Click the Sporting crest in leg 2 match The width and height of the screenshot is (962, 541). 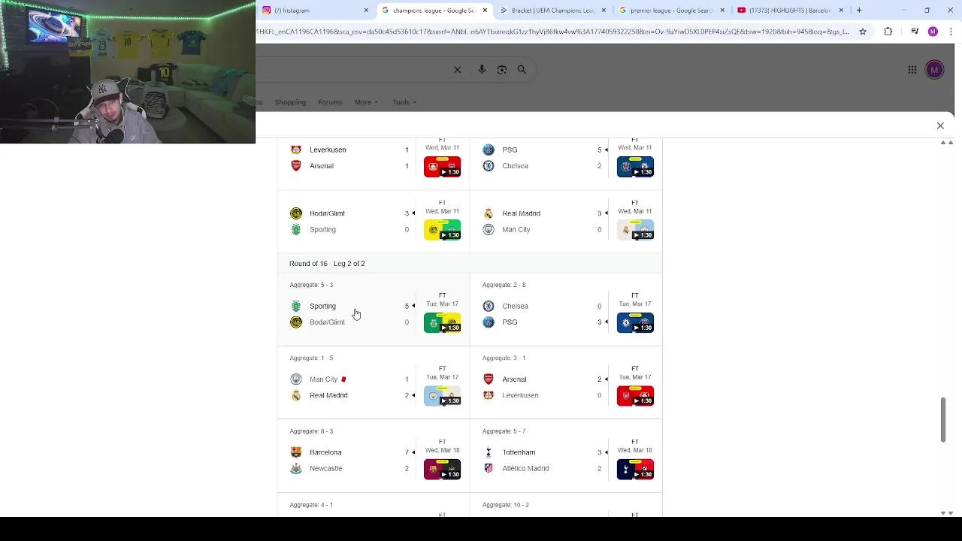click(296, 306)
